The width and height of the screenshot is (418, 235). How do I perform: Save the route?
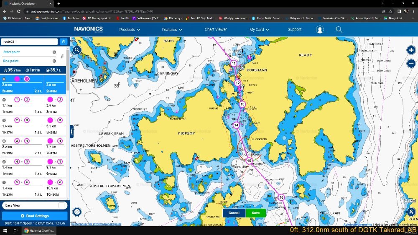click(256, 213)
